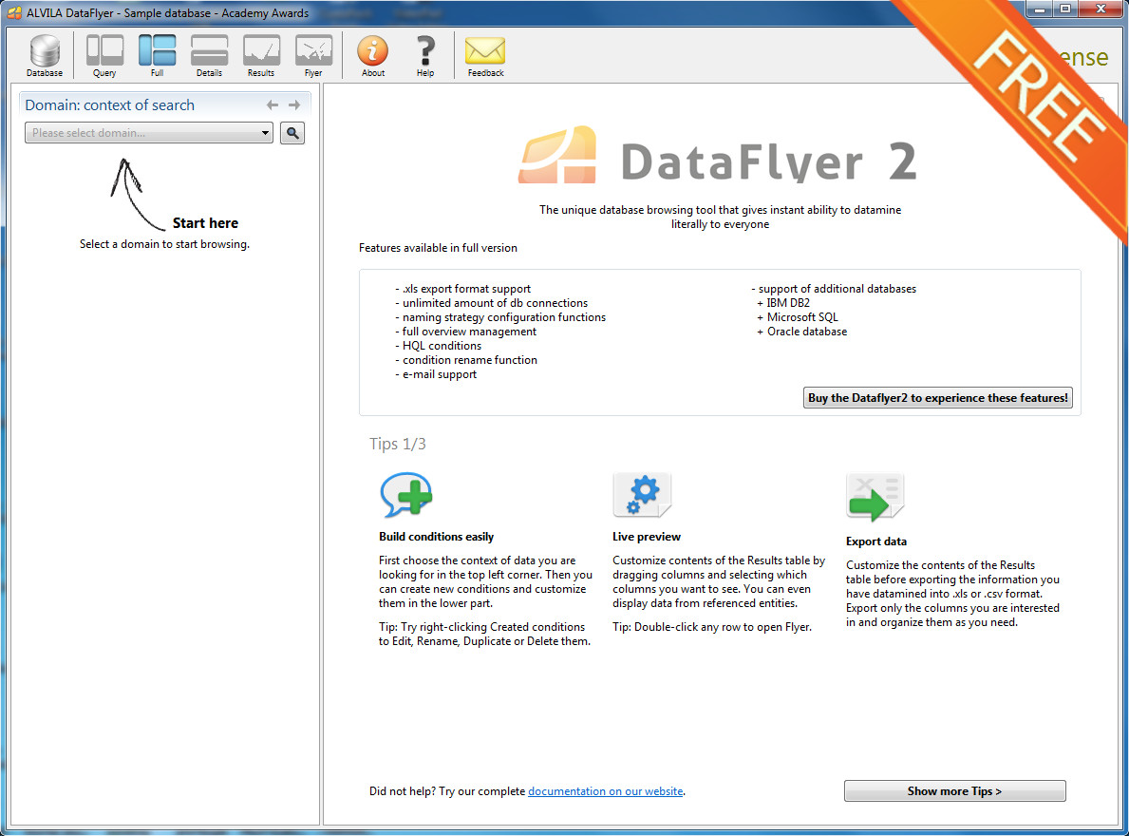
Task: Maximize the DataFlyer window
Action: pyautogui.click(x=1065, y=9)
